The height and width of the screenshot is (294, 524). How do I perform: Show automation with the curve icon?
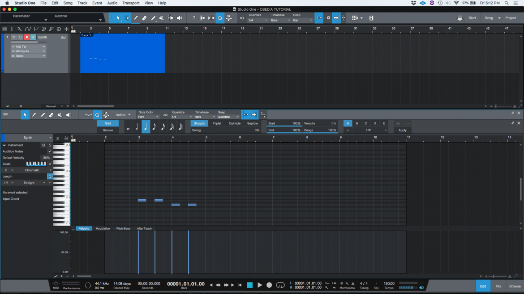tap(28, 29)
